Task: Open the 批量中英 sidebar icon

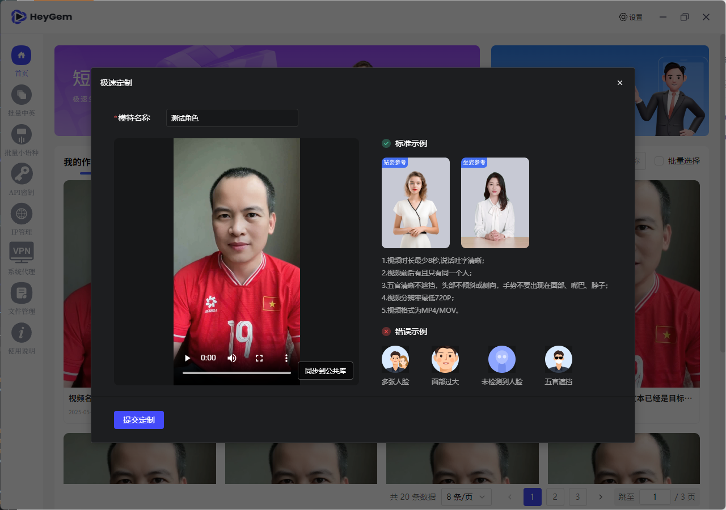Action: pyautogui.click(x=22, y=95)
